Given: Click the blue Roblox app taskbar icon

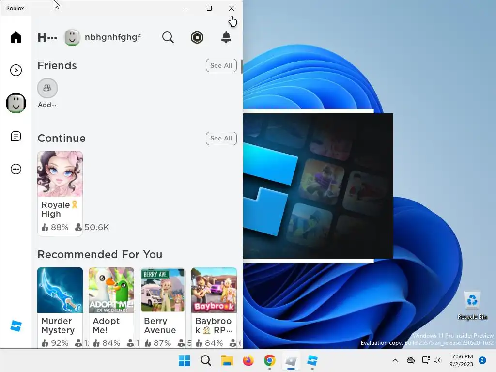Looking at the screenshot, I should point(312,360).
